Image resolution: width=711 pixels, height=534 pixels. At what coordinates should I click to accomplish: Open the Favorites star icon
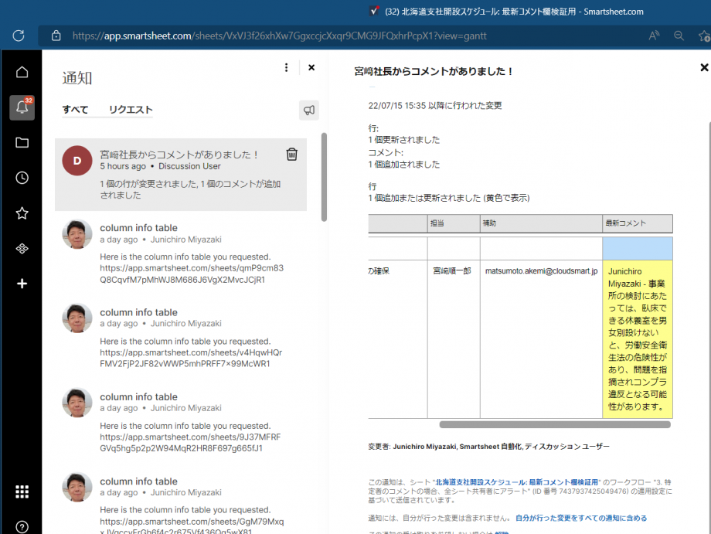(x=22, y=213)
